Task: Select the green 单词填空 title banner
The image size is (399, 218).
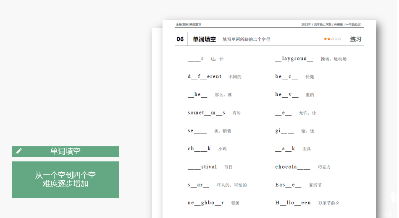Action: point(66,151)
